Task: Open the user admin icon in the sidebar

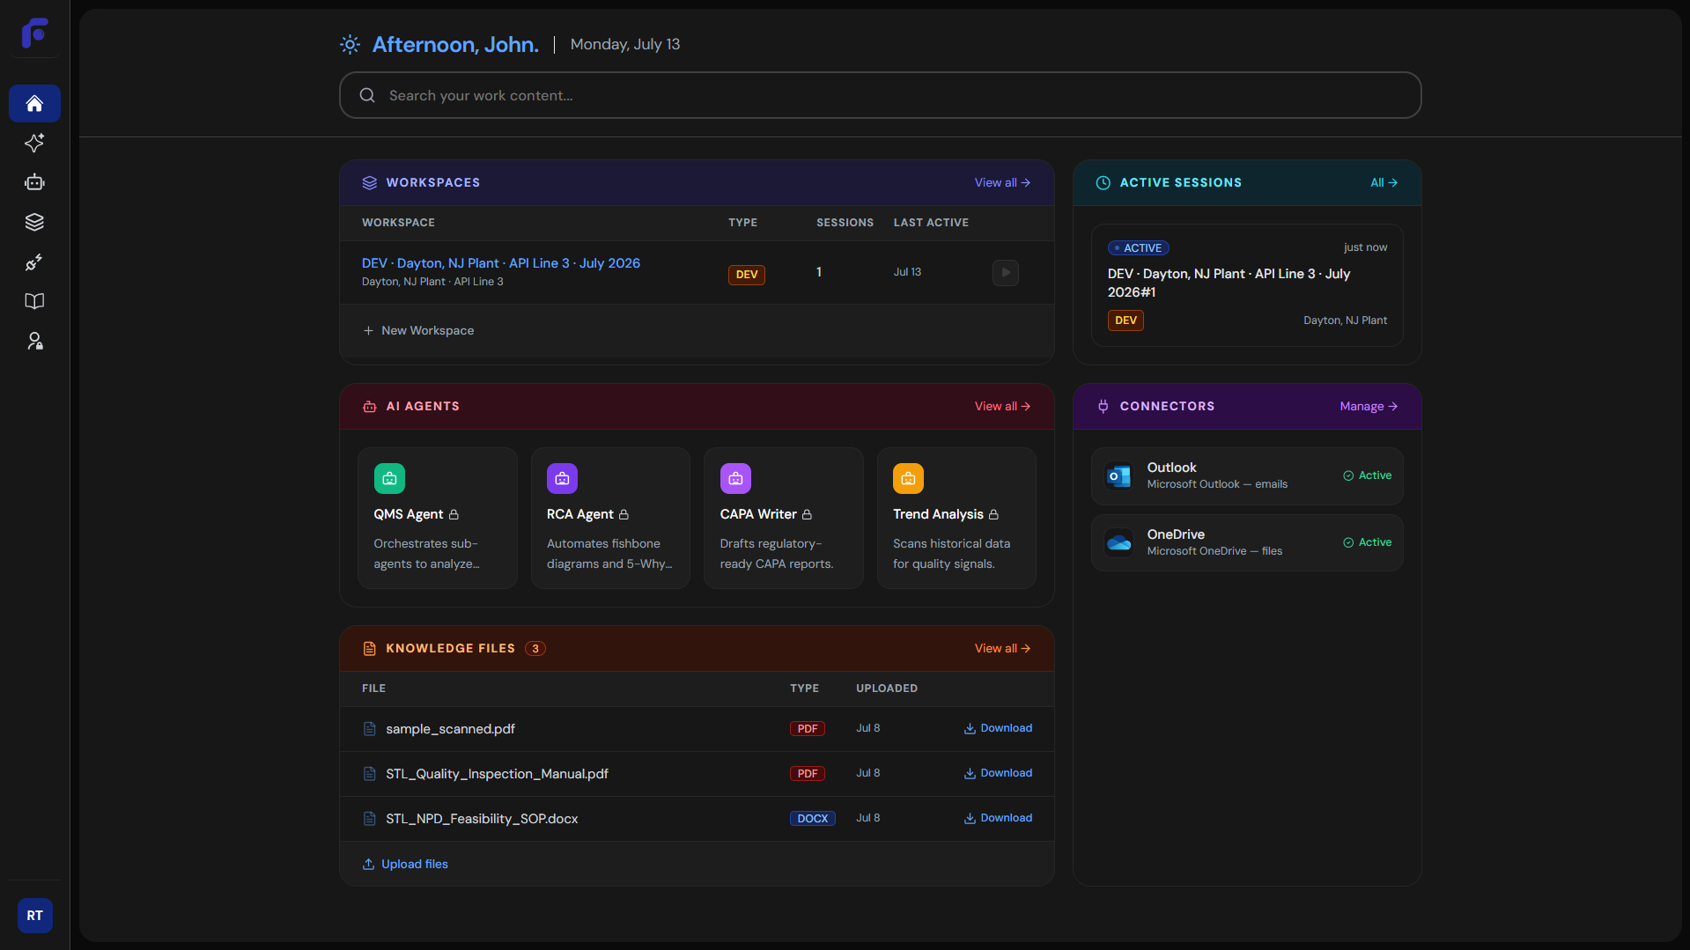Action: tap(34, 341)
